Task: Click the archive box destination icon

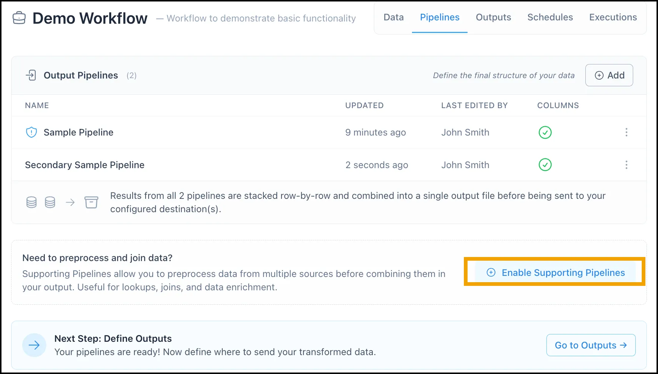Action: (x=91, y=202)
